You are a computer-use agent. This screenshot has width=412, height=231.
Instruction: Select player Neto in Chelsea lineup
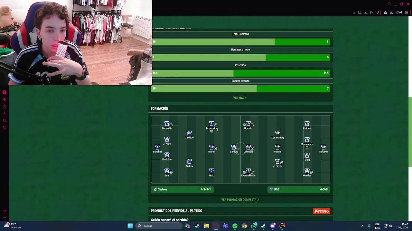[x=211, y=173]
